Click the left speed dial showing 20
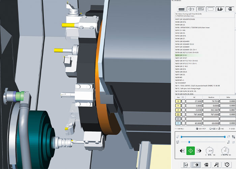 click(x=210, y=151)
